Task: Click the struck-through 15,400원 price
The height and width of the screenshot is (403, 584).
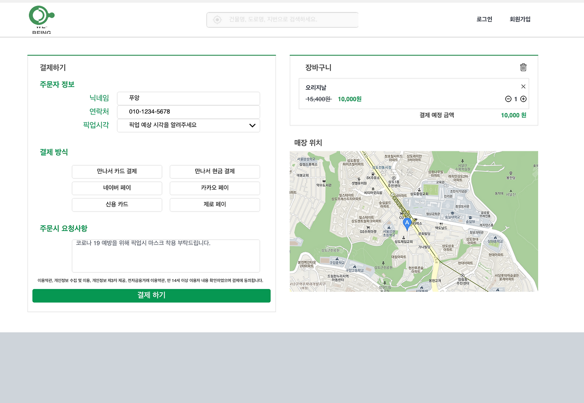Action: 318,99
